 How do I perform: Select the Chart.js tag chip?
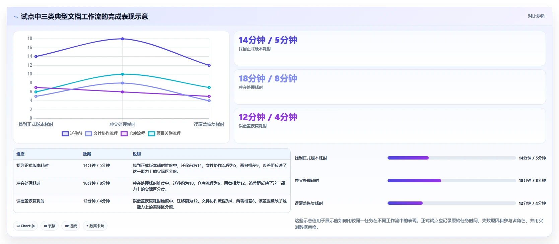pos(25,226)
